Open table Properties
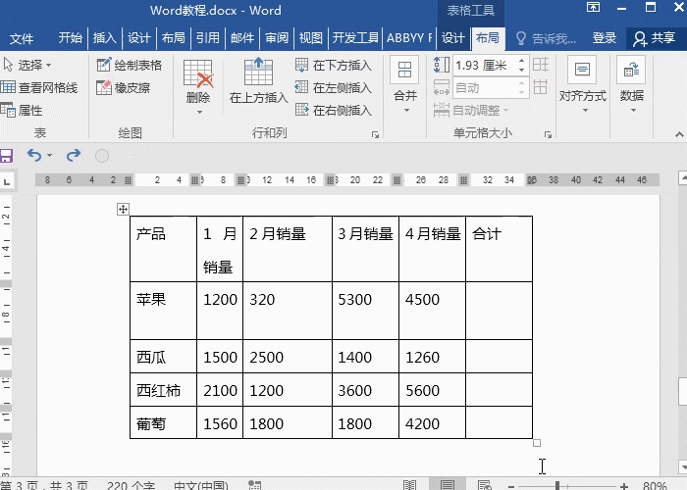 [x=22, y=110]
